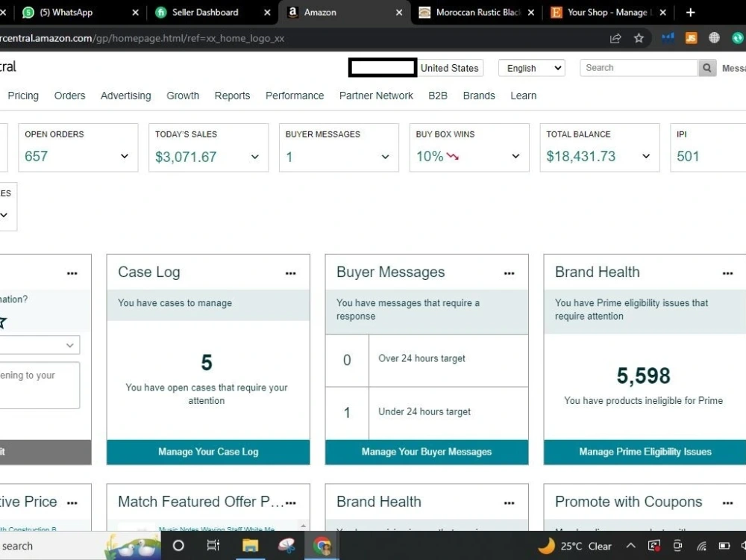Open File Explorer from taskbar
Screen dimensions: 746x560
(x=250, y=545)
